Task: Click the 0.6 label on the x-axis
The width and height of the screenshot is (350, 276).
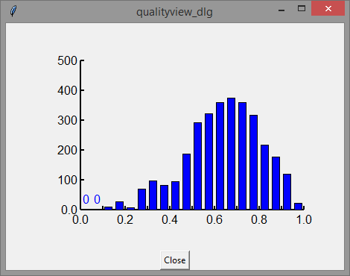Action: pos(214,219)
